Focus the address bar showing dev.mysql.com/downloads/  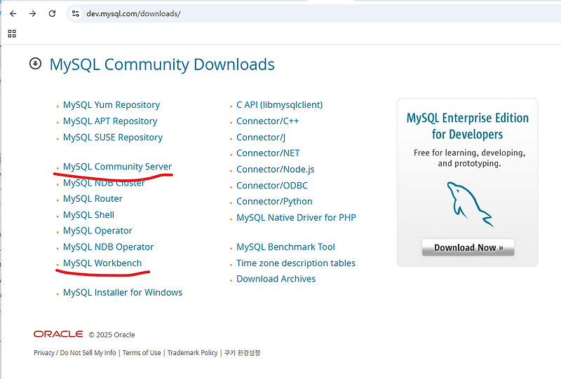coord(313,13)
